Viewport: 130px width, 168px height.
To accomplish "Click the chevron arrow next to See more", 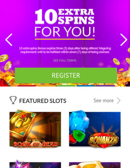I will 119,101.
